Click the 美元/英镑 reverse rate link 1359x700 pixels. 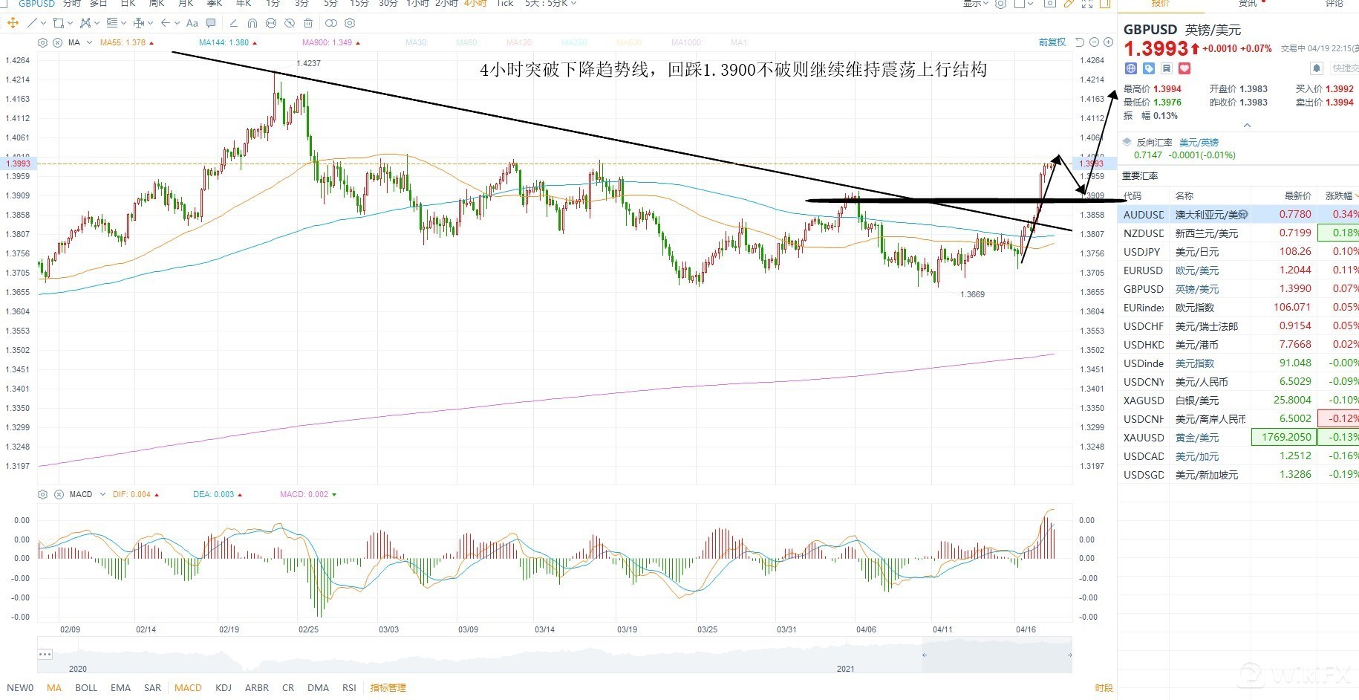[1199, 142]
